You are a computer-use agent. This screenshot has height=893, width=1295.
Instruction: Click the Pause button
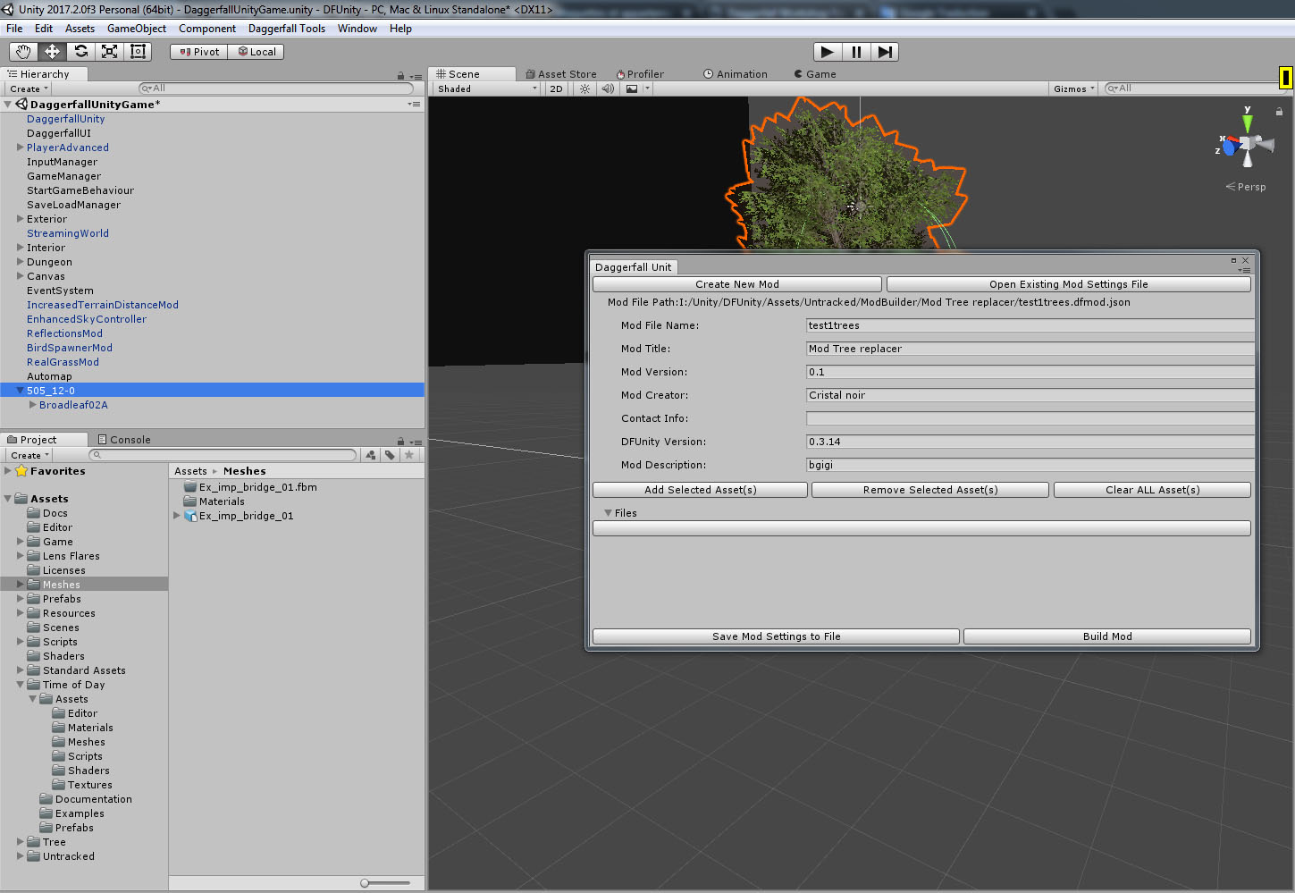856,52
